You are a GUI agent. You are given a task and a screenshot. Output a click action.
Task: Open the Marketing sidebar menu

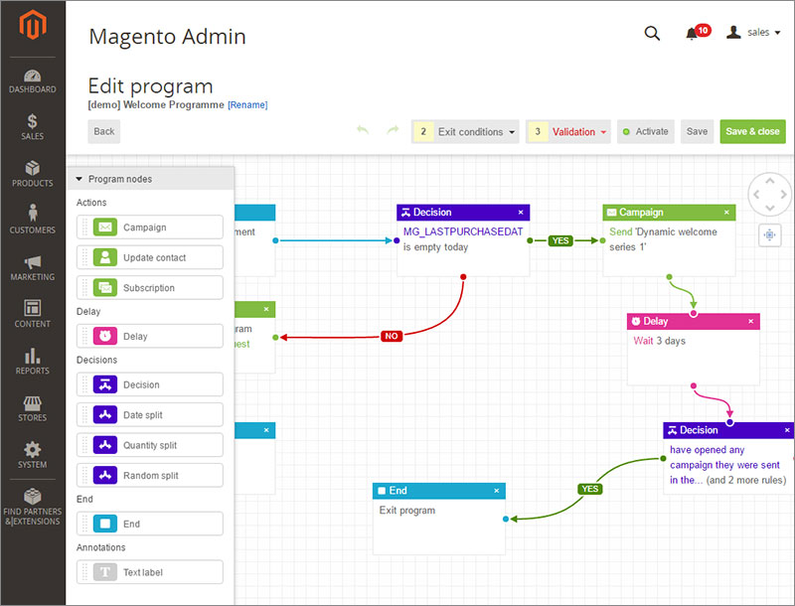33,268
